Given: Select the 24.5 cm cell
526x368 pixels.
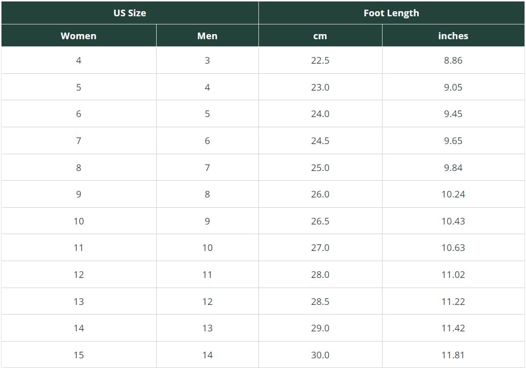Looking at the screenshot, I should (320, 141).
